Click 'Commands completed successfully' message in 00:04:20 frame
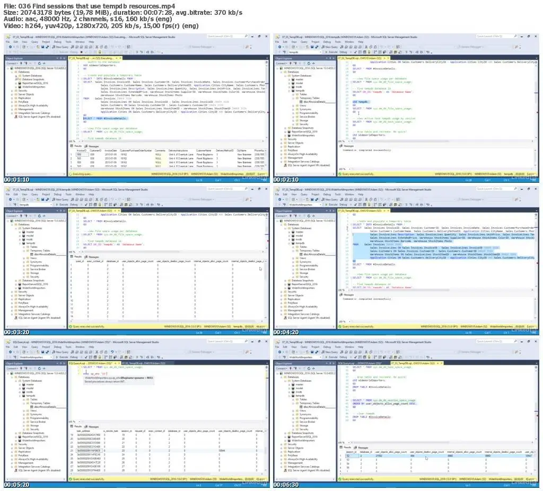The image size is (543, 491). point(367,299)
